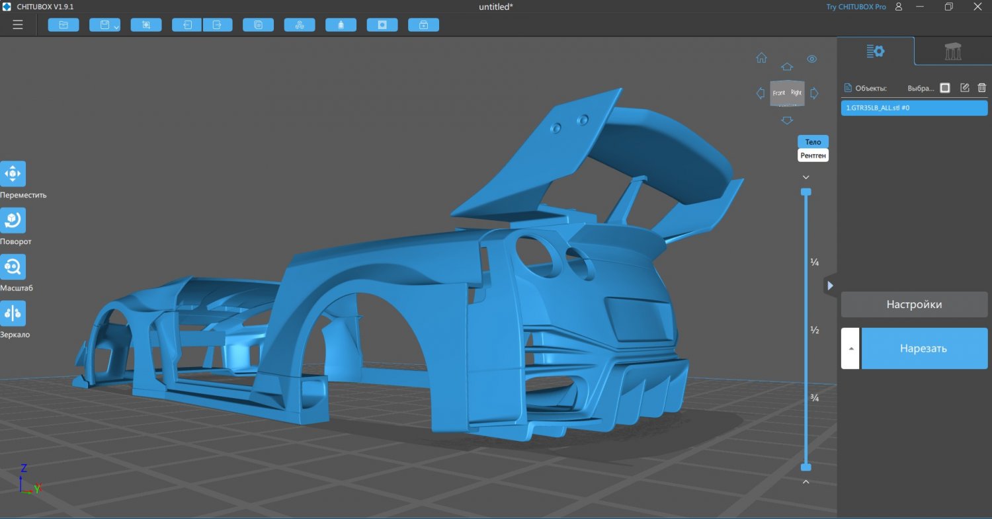
Task: Select the Масштаб scale tool
Action: click(13, 266)
